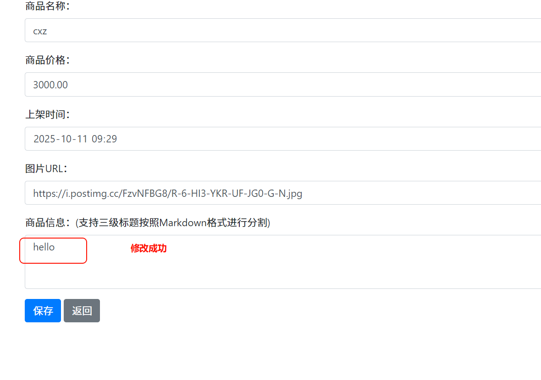541x380 pixels.
Task: Click the Markdown format hint in parentheses
Action: pos(173,223)
